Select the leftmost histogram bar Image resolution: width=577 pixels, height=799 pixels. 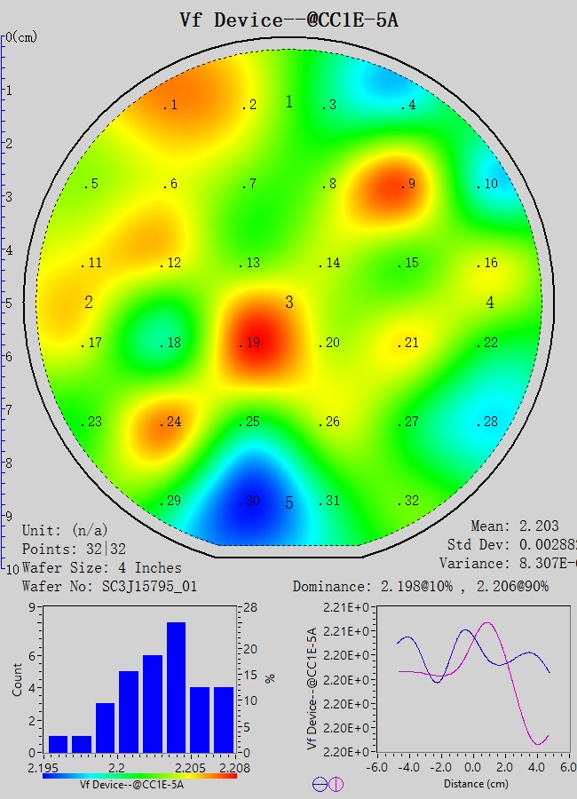pos(58,743)
